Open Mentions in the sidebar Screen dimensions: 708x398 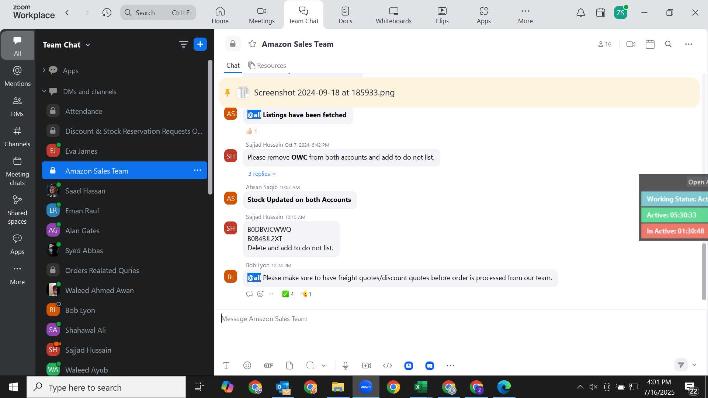pos(17,76)
